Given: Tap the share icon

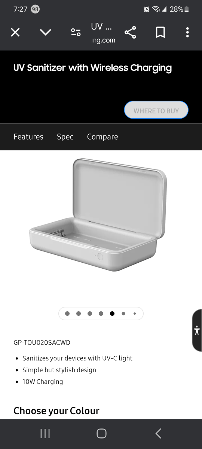Looking at the screenshot, I should coord(130,33).
